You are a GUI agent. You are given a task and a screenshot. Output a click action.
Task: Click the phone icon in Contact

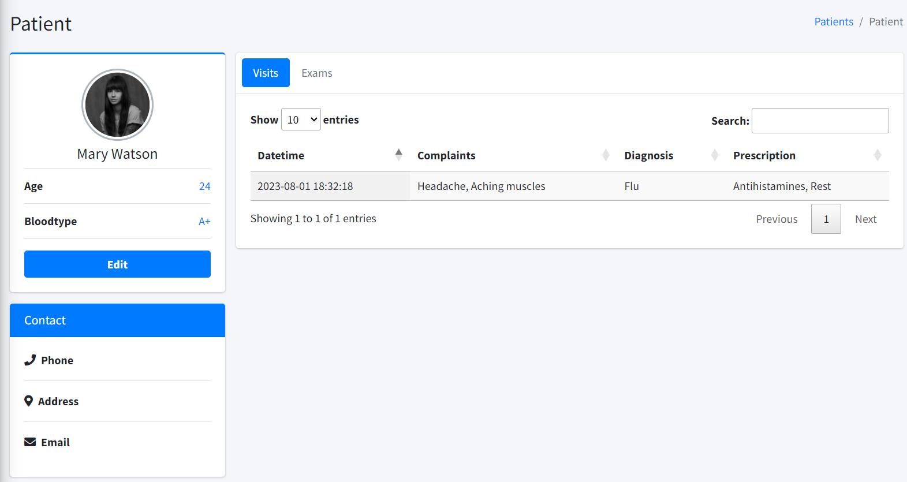[x=30, y=360]
